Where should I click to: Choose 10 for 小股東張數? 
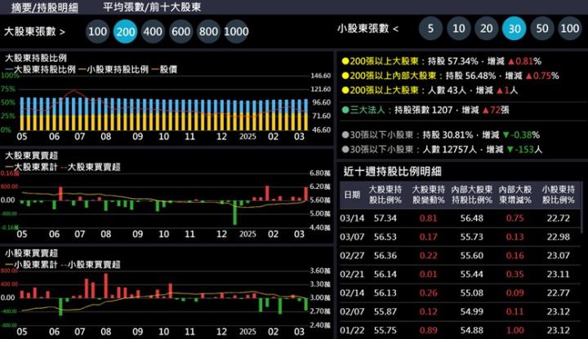459,29
